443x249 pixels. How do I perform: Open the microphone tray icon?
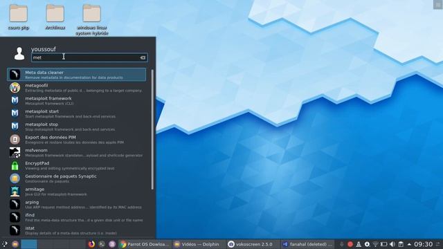(341, 244)
